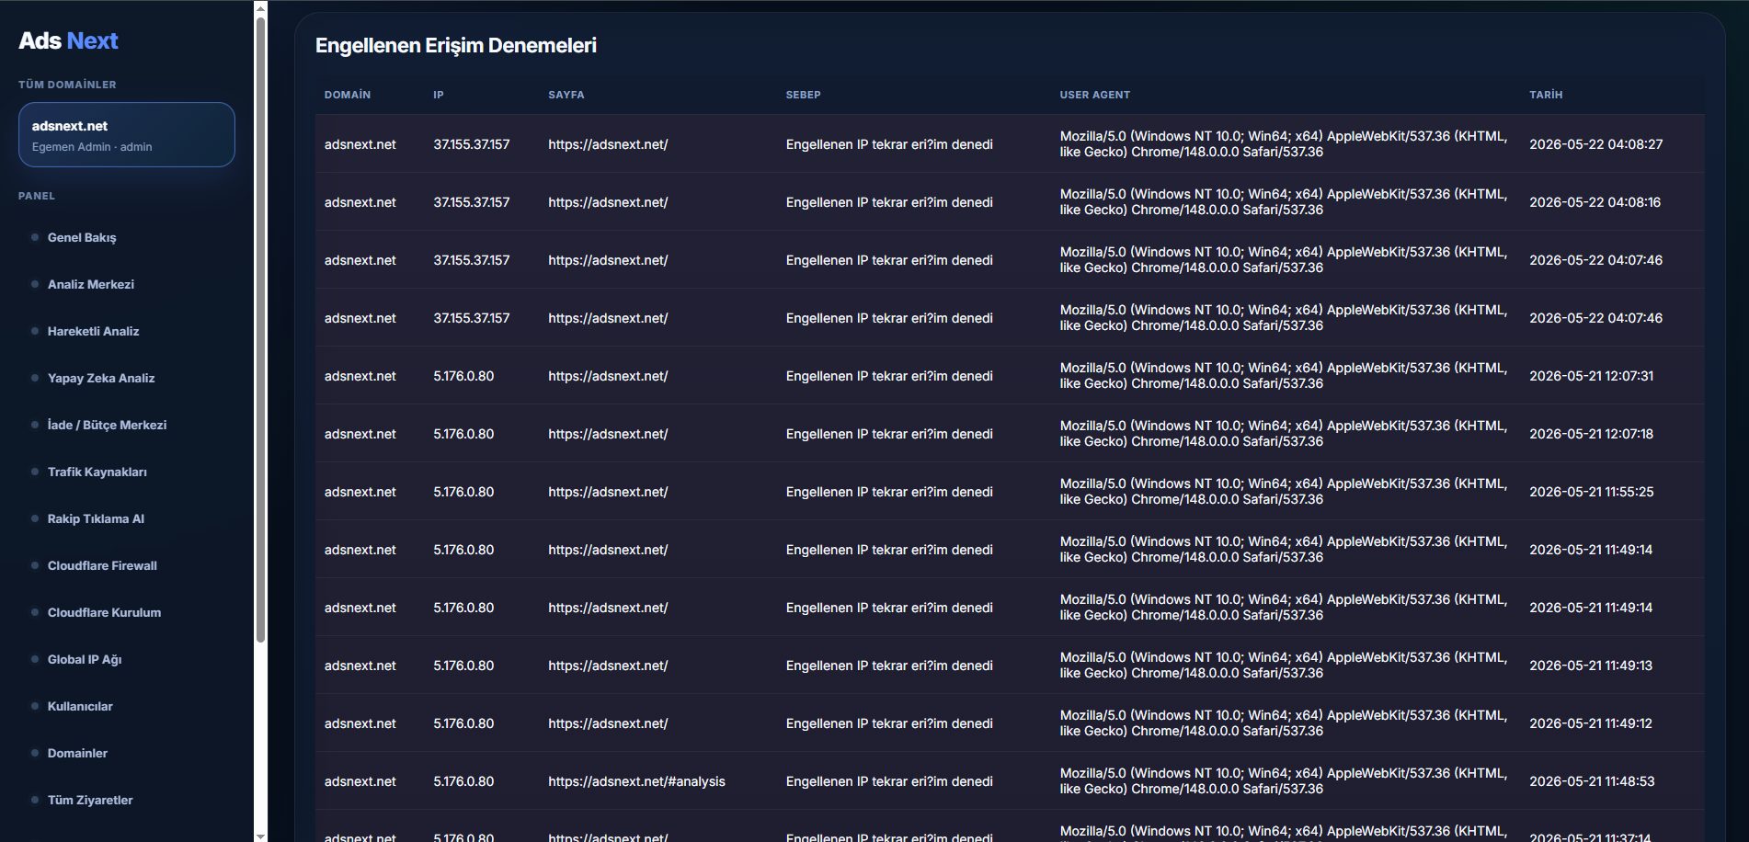Click the domain cell in the 11:49:13 row
Image resolution: width=1749 pixels, height=842 pixels.
360,666
